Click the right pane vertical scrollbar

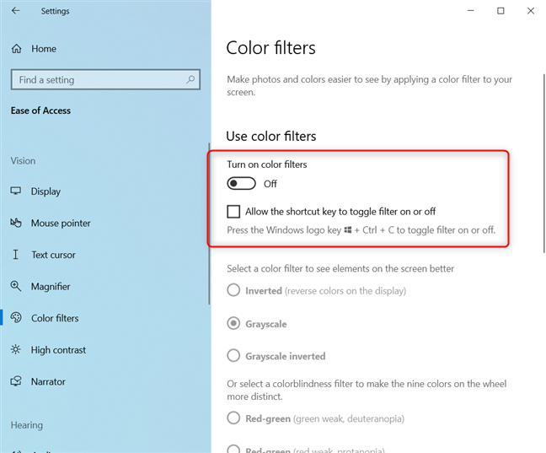544,163
